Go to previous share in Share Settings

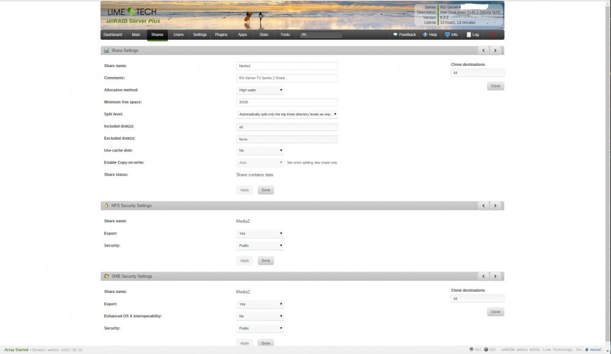click(483, 50)
